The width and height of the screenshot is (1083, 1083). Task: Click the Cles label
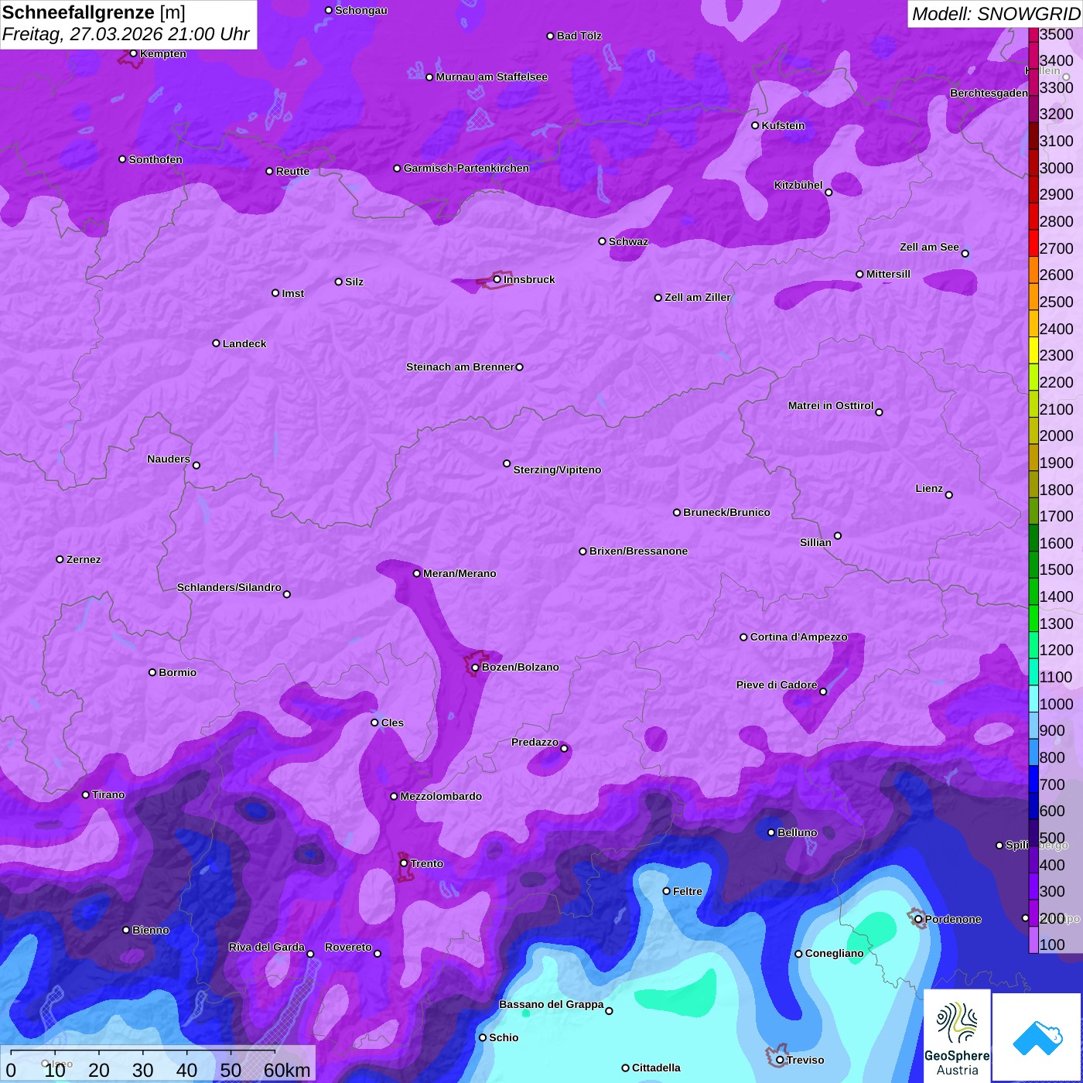392,723
